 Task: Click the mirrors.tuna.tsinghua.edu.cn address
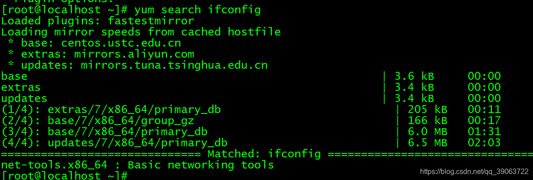coord(174,65)
